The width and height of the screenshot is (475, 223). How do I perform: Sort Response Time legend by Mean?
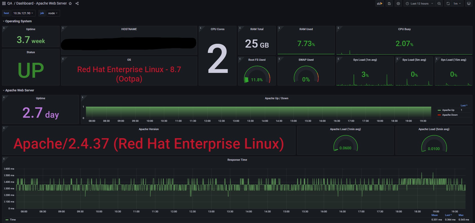click(x=434, y=215)
